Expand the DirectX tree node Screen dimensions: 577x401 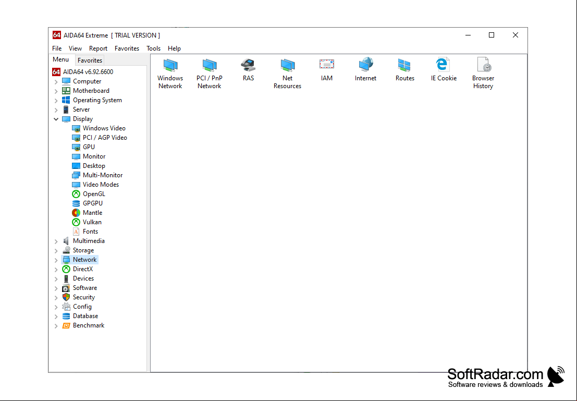click(56, 270)
